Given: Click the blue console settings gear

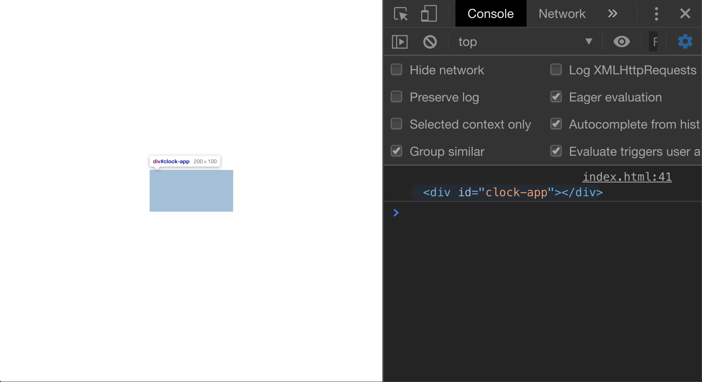Looking at the screenshot, I should tap(685, 42).
